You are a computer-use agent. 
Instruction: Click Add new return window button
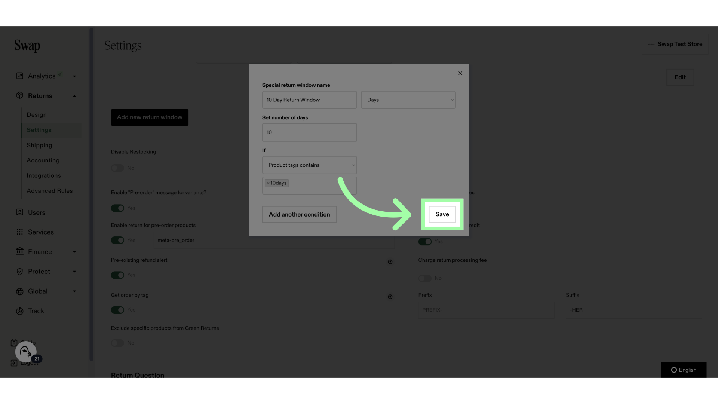point(150,117)
